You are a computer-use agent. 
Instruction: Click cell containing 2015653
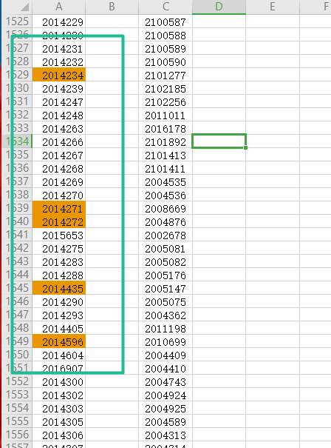click(x=58, y=235)
